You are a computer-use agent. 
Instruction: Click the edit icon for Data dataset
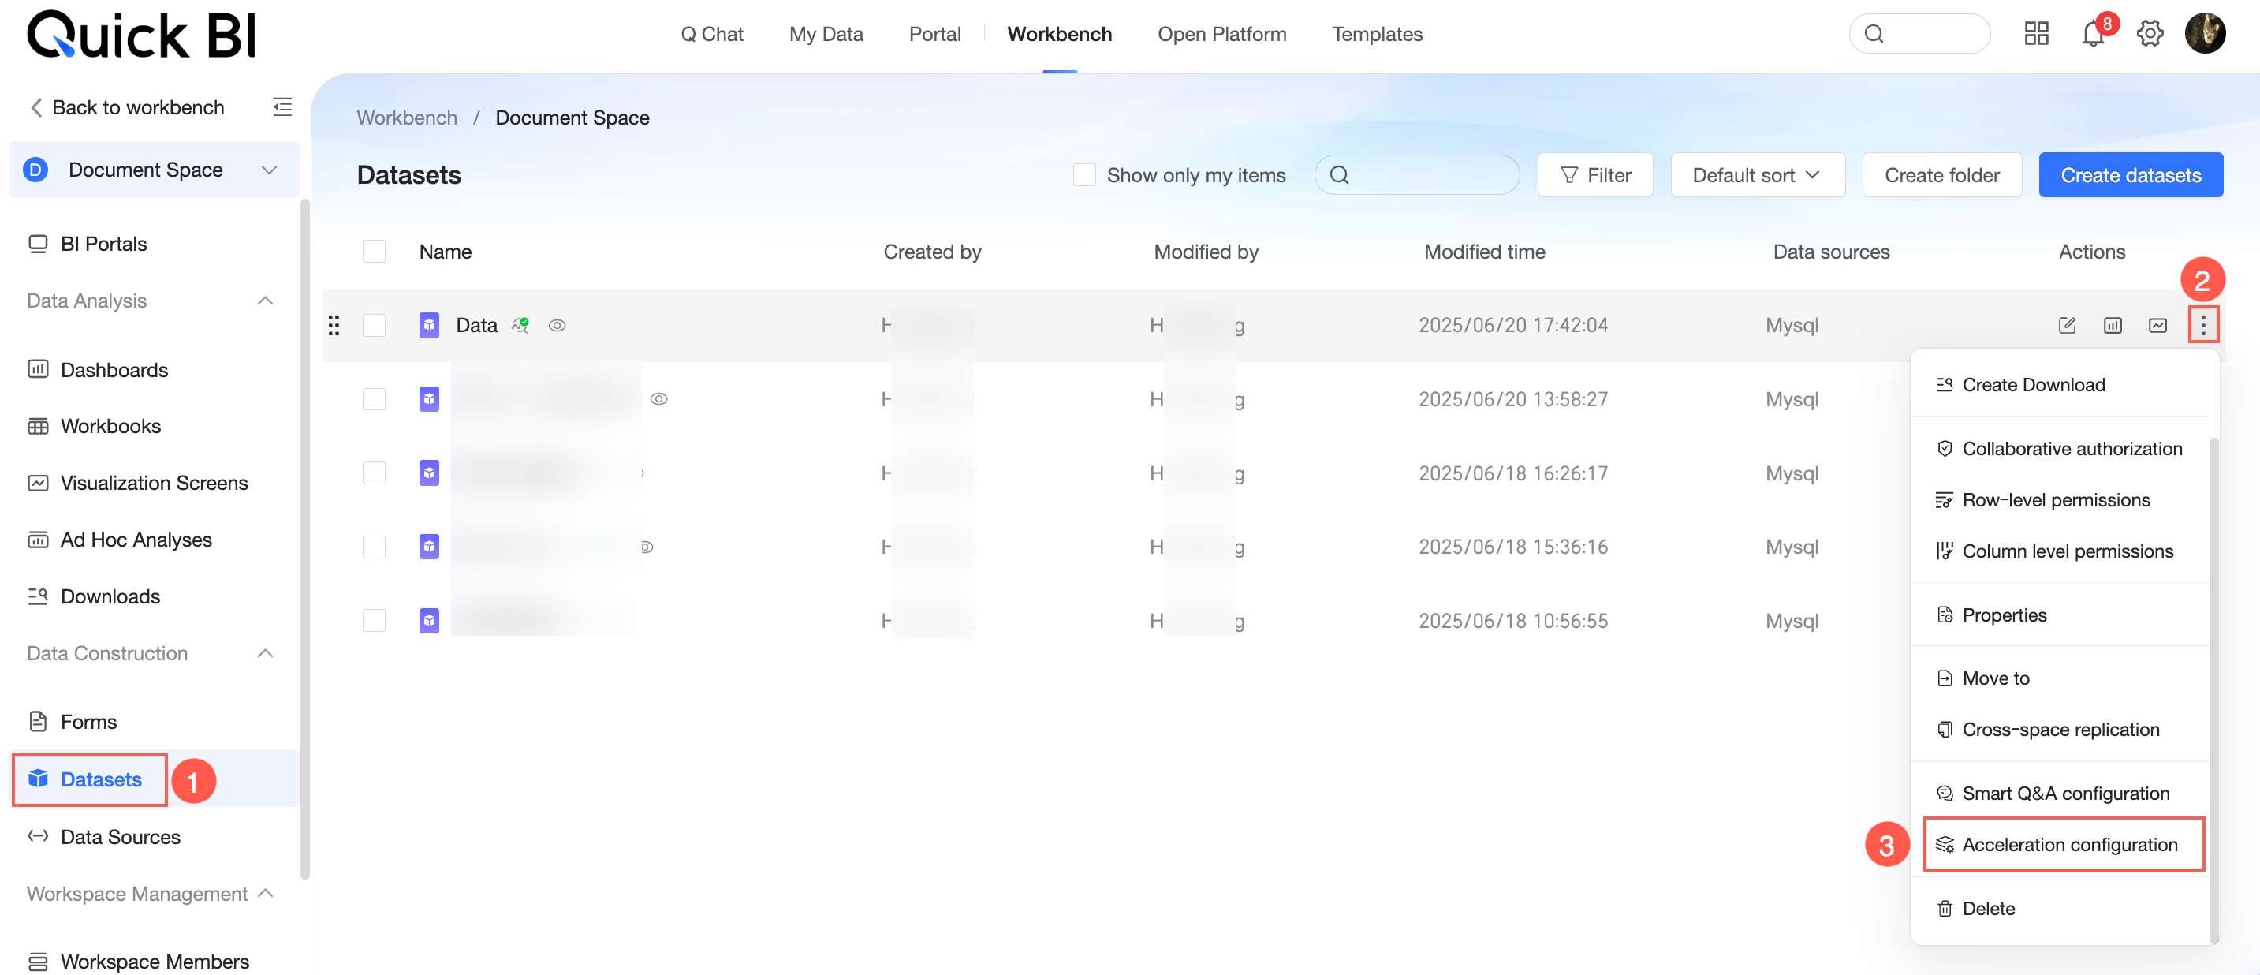(2066, 326)
